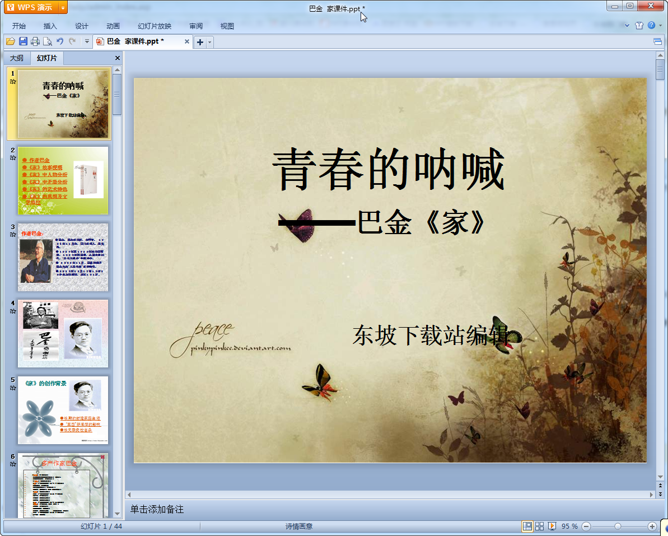Open the help question mark icon

(x=651, y=25)
